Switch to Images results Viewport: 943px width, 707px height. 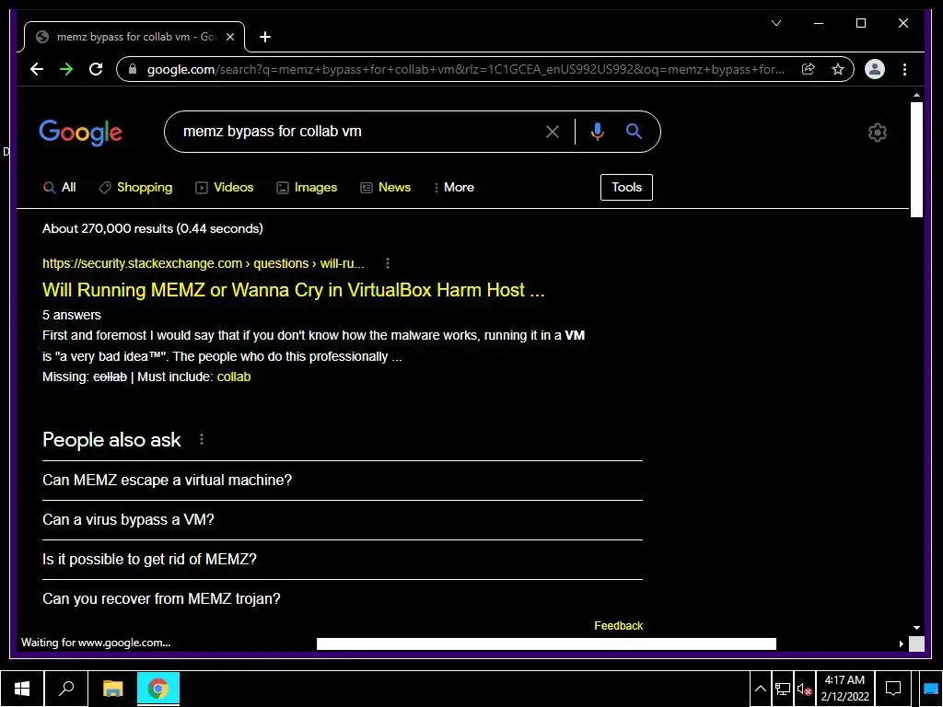click(x=307, y=188)
